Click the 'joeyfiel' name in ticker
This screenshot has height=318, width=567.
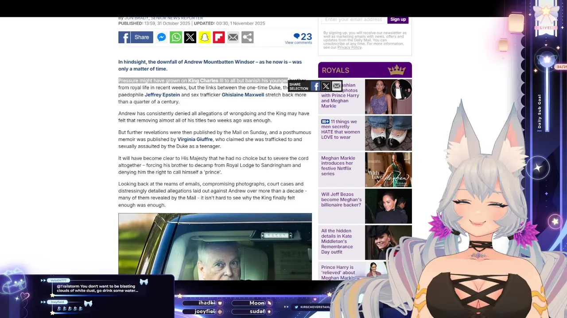click(x=205, y=311)
